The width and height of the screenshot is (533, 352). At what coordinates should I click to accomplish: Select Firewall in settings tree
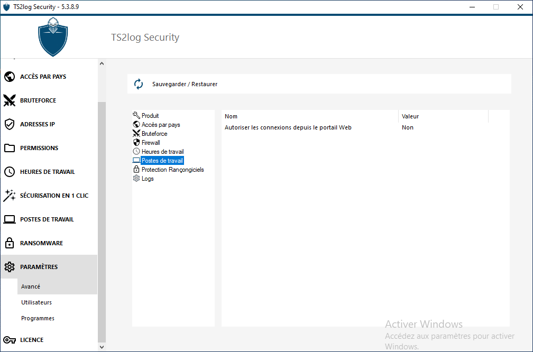coord(151,143)
